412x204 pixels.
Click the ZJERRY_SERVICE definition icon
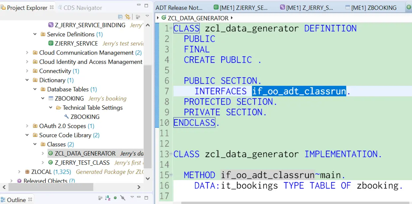(51, 43)
